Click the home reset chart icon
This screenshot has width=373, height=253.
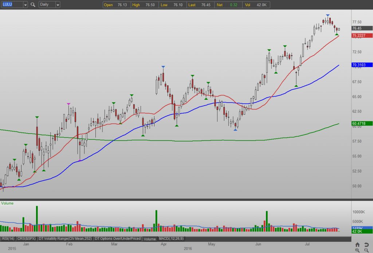click(357, 244)
